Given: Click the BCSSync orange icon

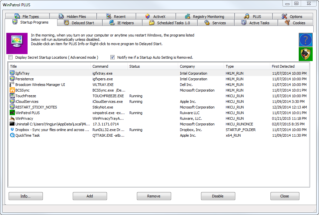Looking at the screenshot, I should coord(12,90).
